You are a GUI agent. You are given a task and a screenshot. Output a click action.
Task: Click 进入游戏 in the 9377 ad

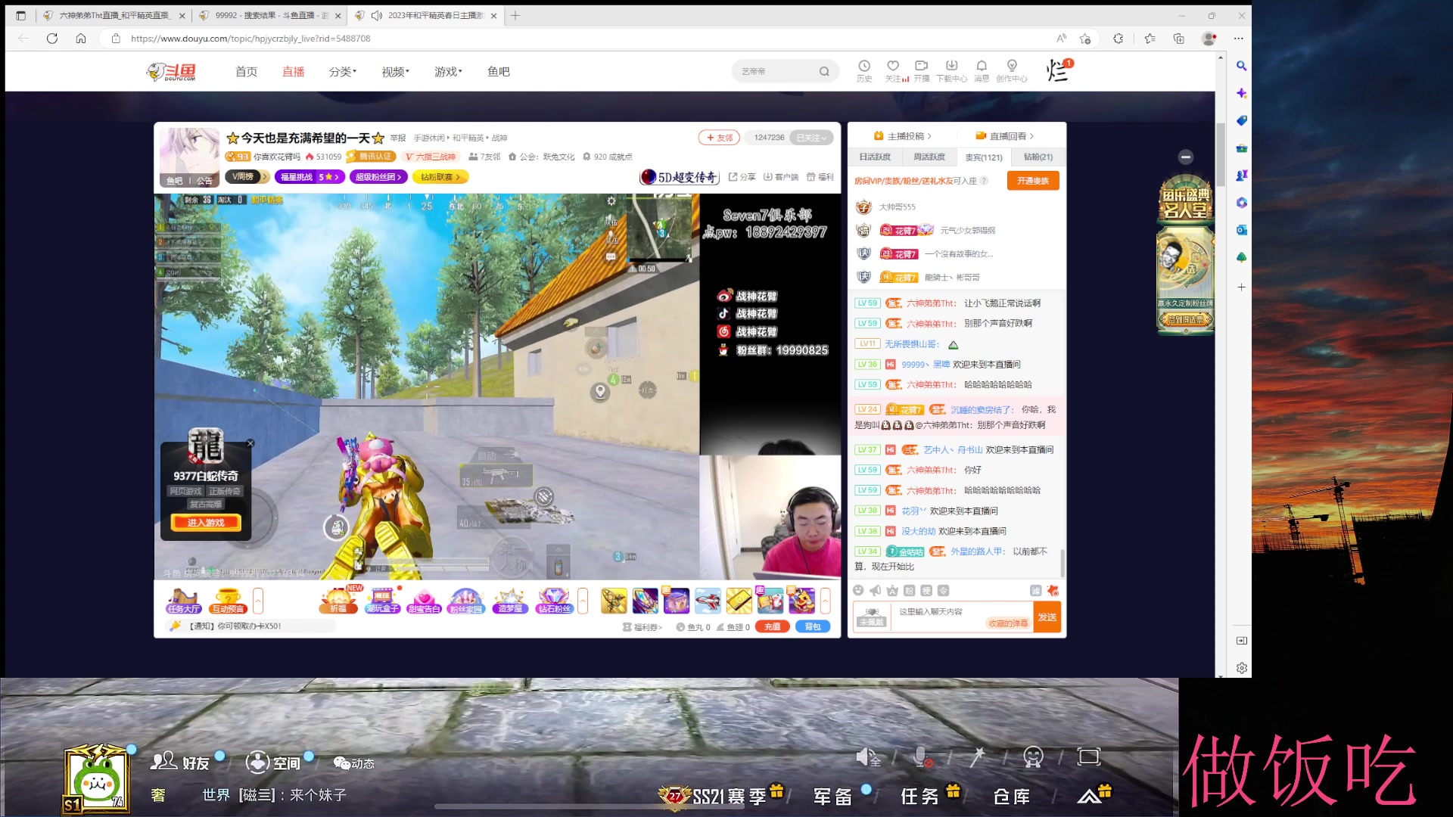(x=206, y=522)
